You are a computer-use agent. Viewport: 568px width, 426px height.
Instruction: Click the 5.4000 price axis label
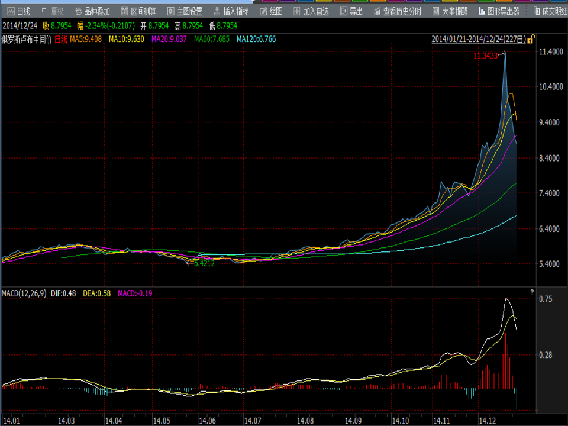click(x=549, y=264)
